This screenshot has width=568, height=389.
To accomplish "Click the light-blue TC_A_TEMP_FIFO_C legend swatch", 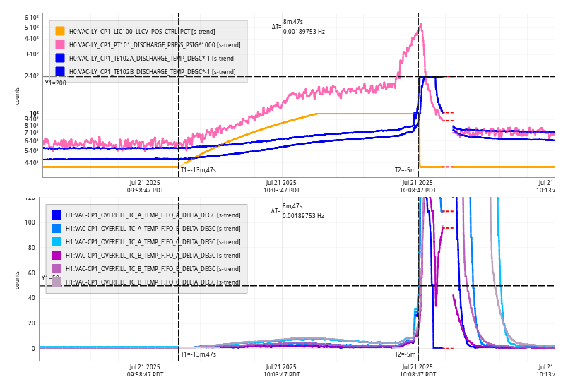I will [57, 241].
